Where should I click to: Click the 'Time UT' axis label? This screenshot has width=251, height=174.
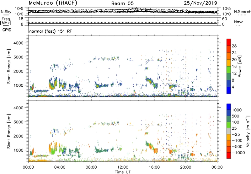tap(123, 172)
